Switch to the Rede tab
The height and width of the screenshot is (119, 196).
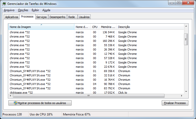click(72, 17)
